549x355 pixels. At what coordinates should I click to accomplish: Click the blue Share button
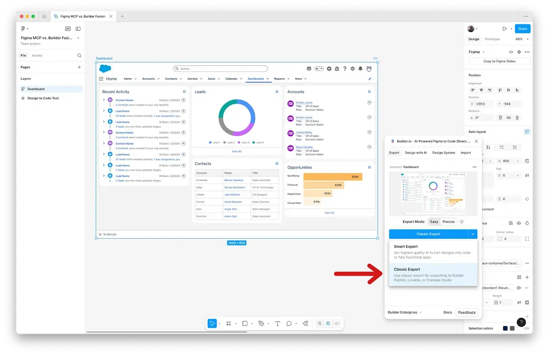coord(522,29)
